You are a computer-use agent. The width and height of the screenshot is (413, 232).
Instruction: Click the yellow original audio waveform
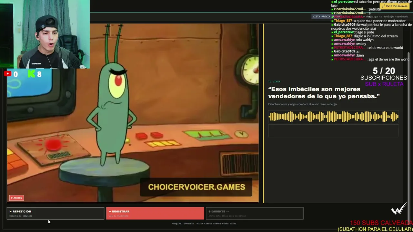(x=334, y=117)
